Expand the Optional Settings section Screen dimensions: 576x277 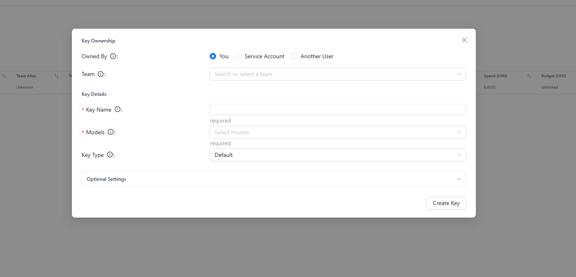pos(273,179)
